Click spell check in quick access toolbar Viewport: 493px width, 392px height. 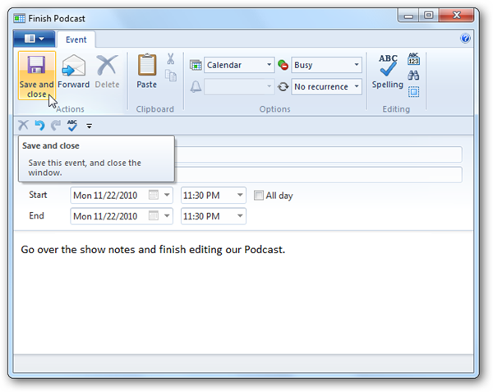[72, 126]
